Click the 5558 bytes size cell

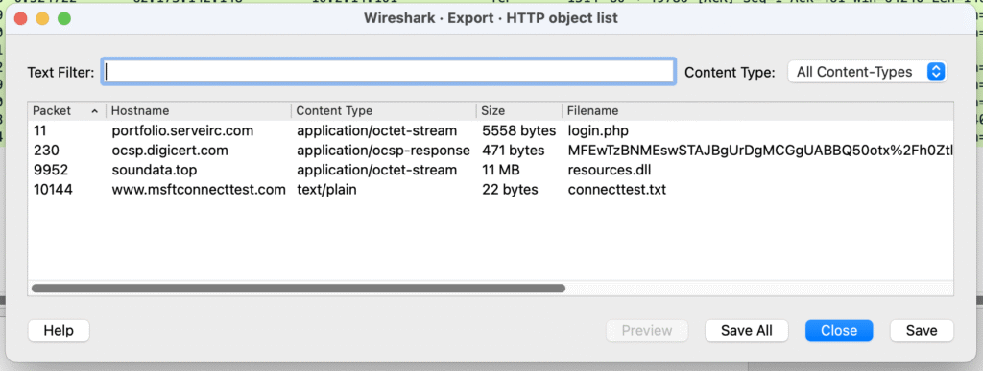pos(519,130)
